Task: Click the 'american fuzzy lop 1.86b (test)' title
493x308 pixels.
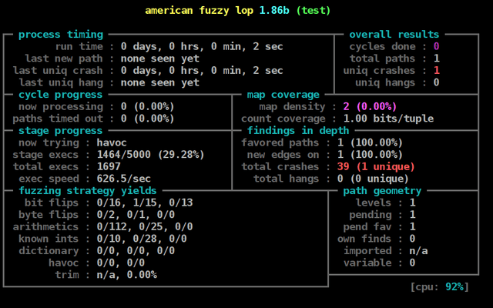Action: click(x=238, y=11)
